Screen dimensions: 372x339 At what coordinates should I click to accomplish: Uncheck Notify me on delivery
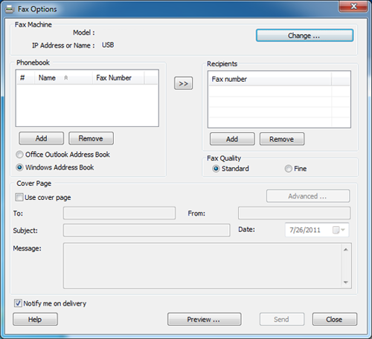coord(18,303)
